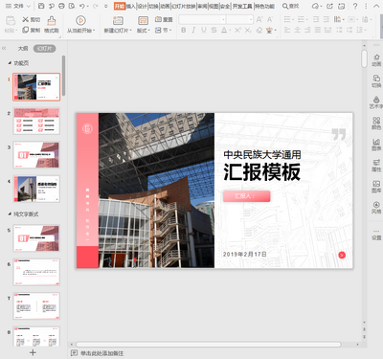Collapse the ribbon with the up chevron
This screenshot has width=383, height=359.
(376, 6)
